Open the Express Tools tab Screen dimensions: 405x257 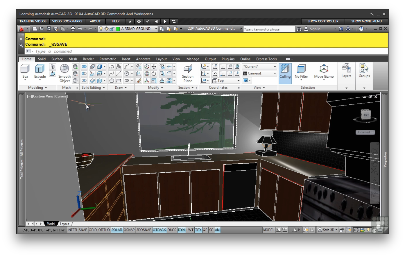point(266,59)
